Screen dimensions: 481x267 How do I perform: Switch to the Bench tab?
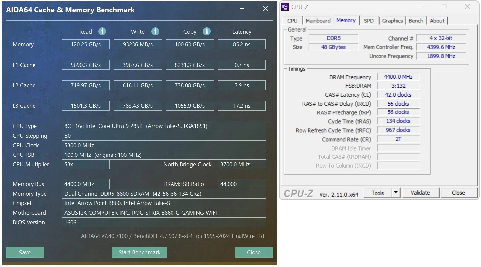pyautogui.click(x=416, y=21)
